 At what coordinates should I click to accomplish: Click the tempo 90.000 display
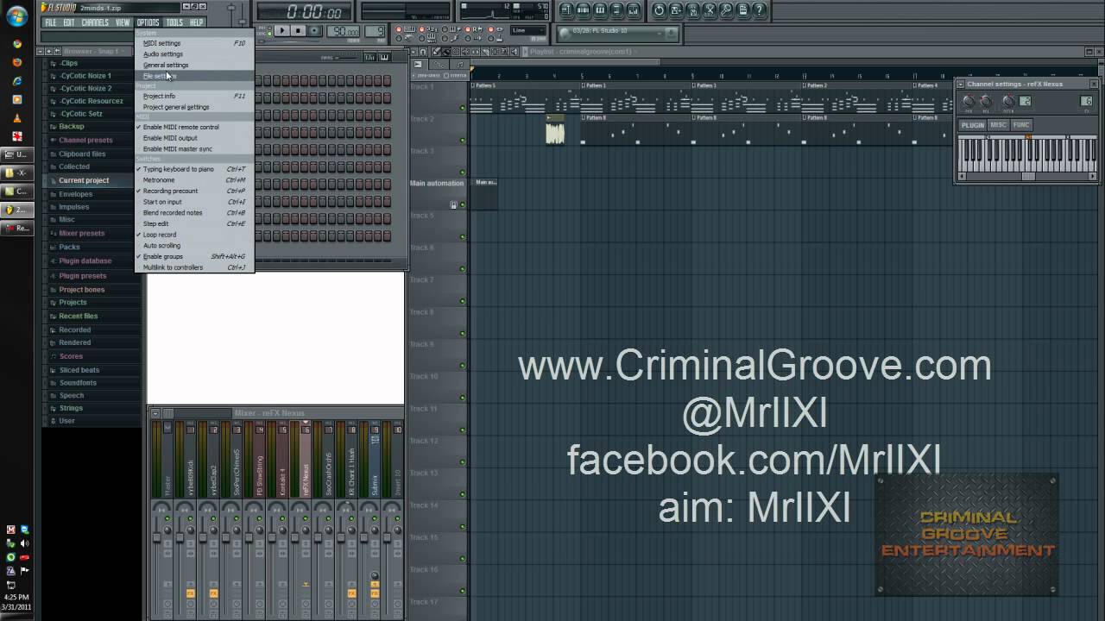coord(344,31)
